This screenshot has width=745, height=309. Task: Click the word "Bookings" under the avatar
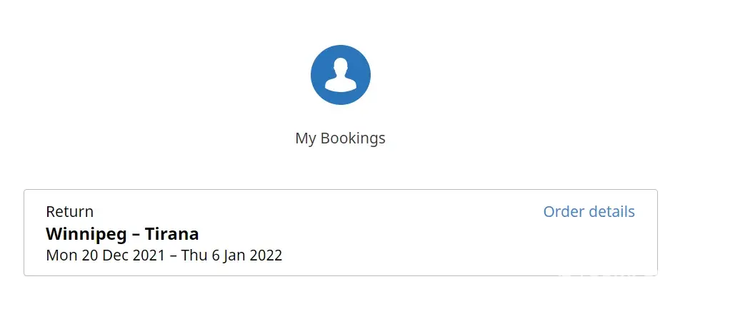coord(352,138)
